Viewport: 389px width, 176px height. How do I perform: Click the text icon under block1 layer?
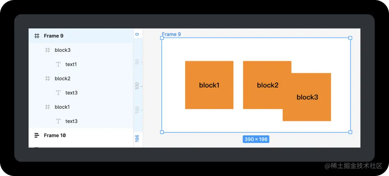(58, 121)
